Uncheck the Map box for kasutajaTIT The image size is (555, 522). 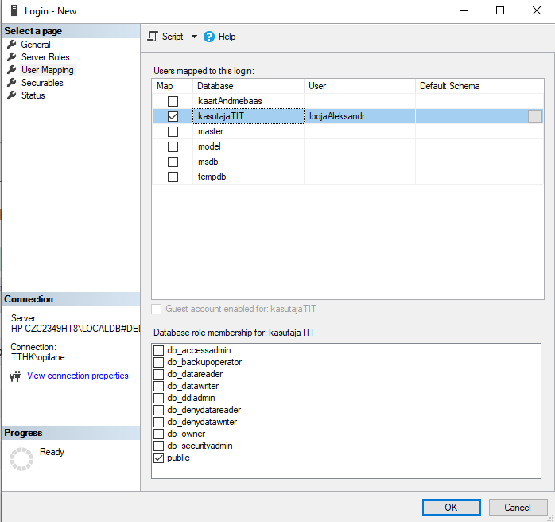click(173, 116)
